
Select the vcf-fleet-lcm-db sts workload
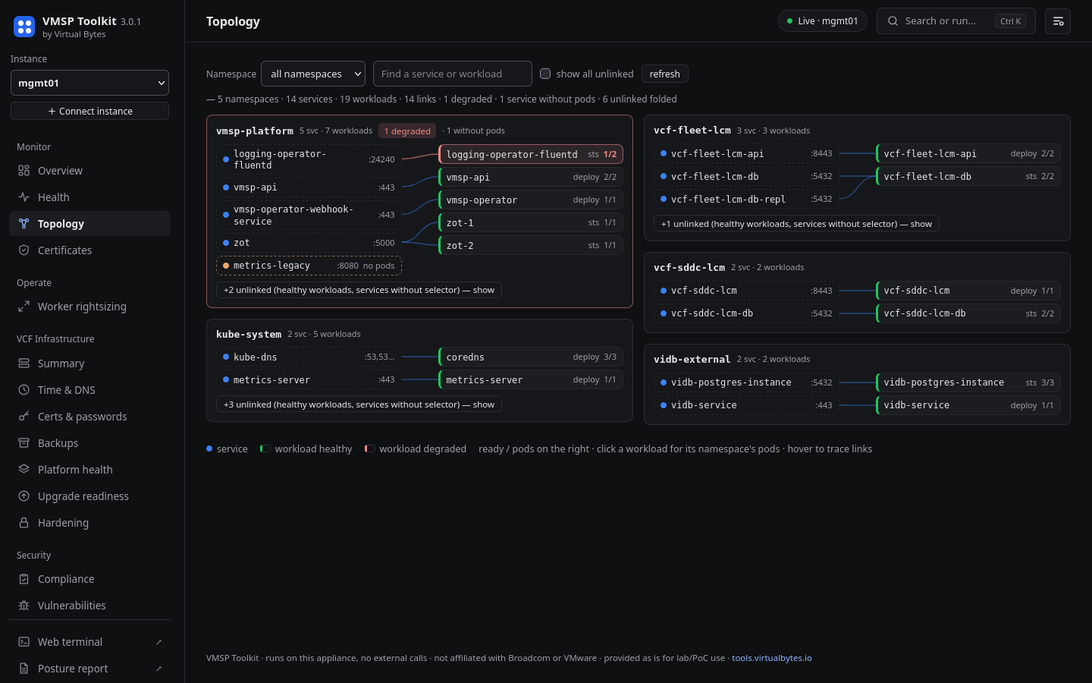coord(968,176)
